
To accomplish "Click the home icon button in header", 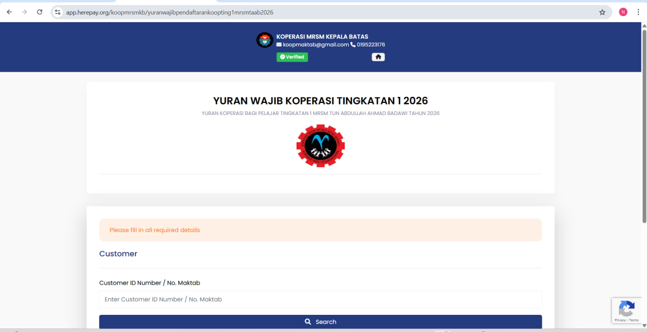I will [378, 57].
